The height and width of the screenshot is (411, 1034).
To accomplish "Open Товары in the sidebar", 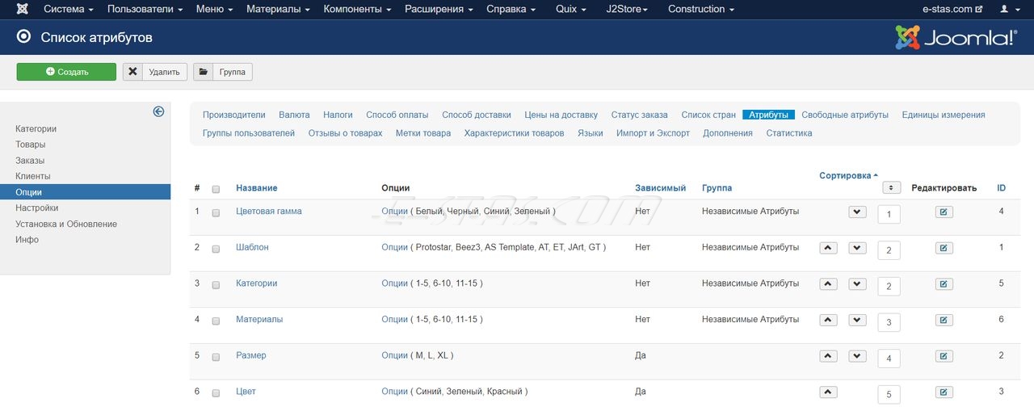I will [x=31, y=145].
